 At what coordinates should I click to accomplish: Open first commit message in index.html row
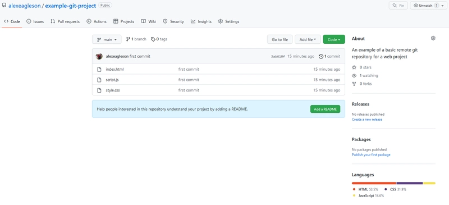click(189, 70)
